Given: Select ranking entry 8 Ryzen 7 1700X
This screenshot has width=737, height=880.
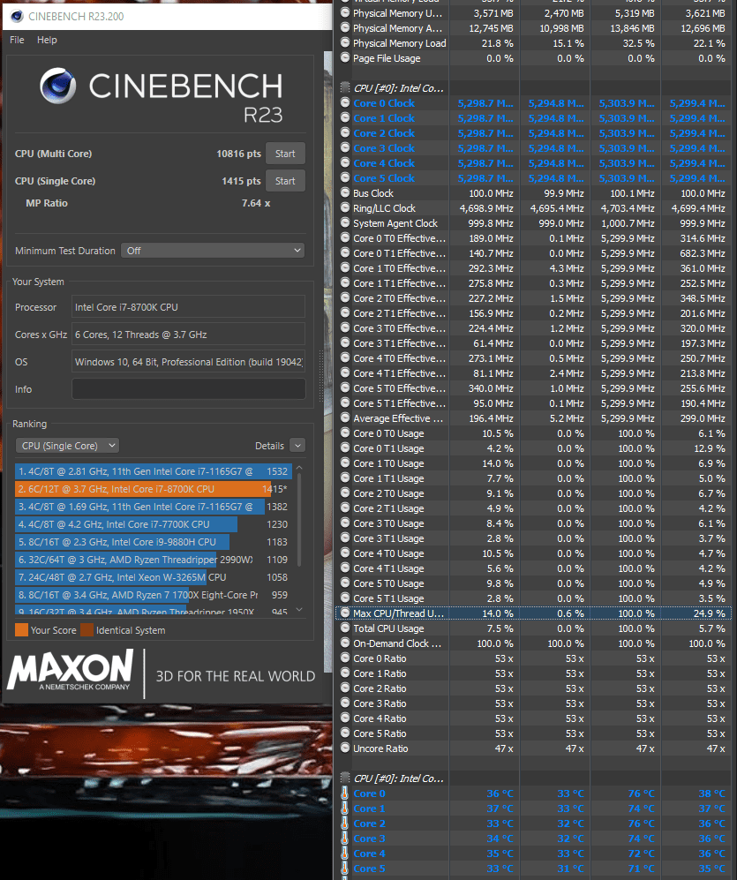Looking at the screenshot, I should click(x=154, y=595).
